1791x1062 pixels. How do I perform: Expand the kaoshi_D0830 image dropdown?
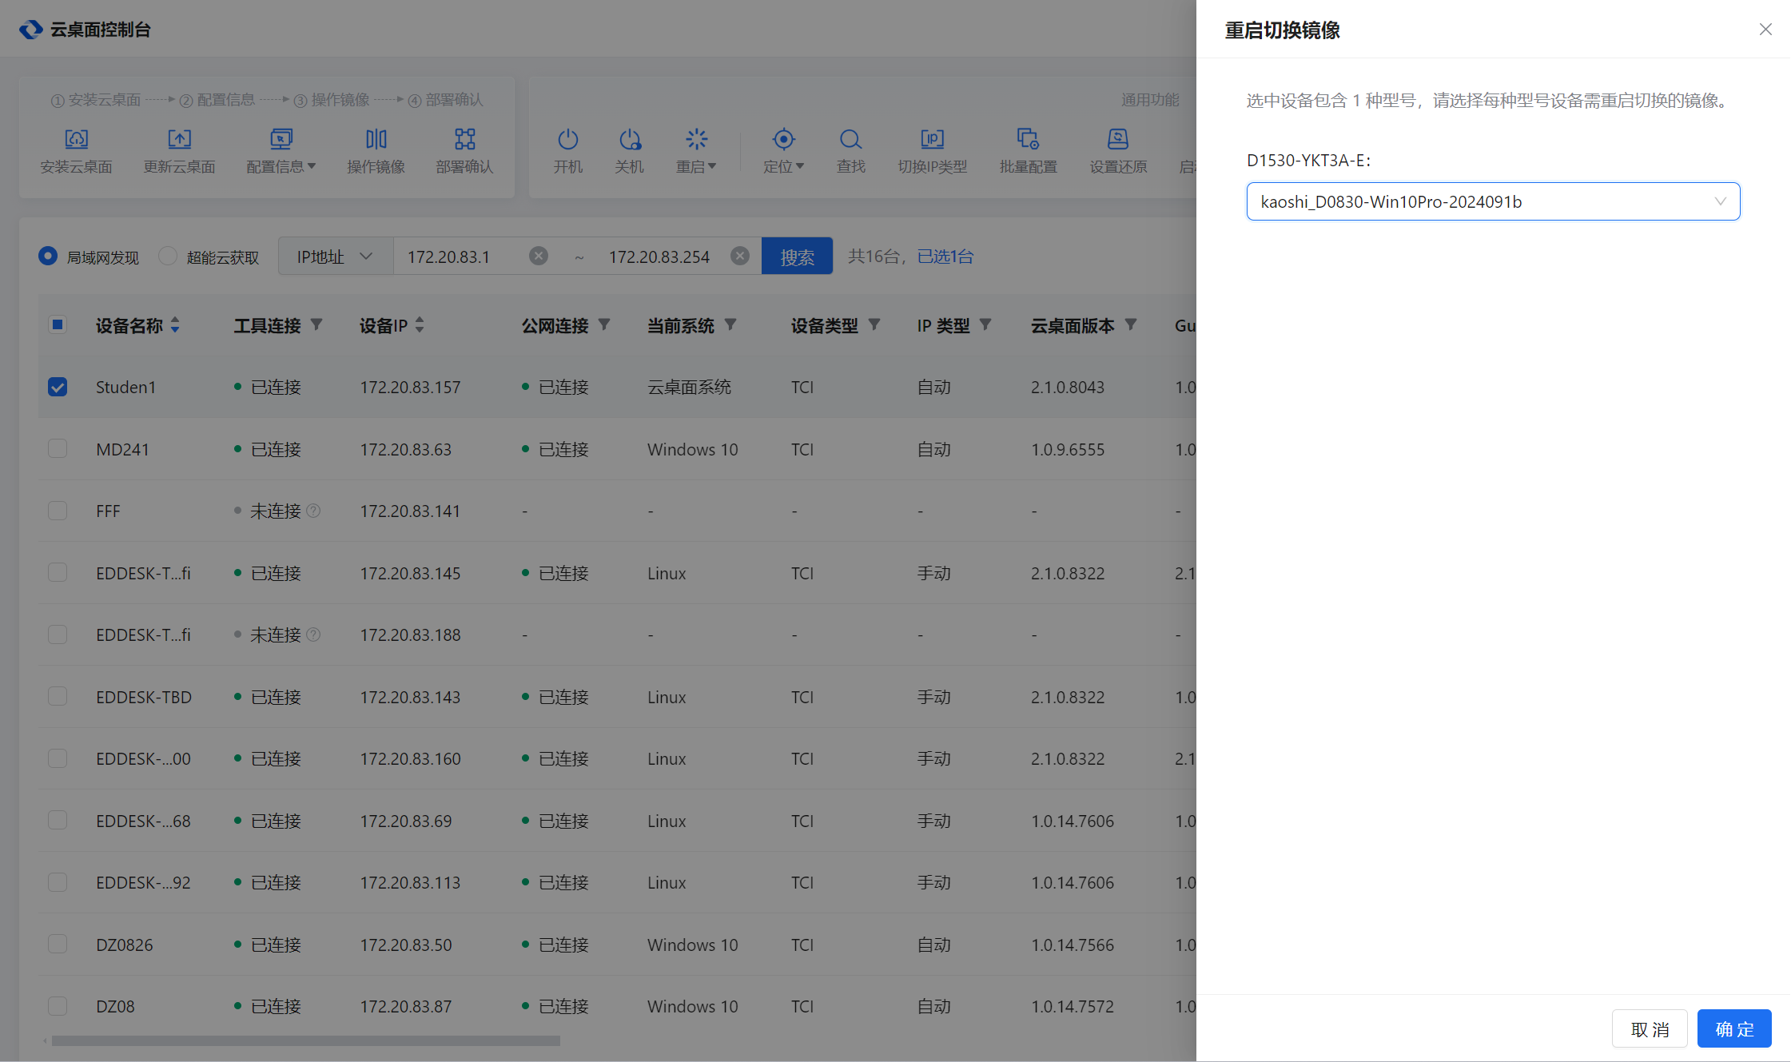(x=1493, y=201)
